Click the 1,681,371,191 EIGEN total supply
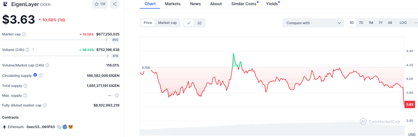The image size is (418, 137). point(103,86)
